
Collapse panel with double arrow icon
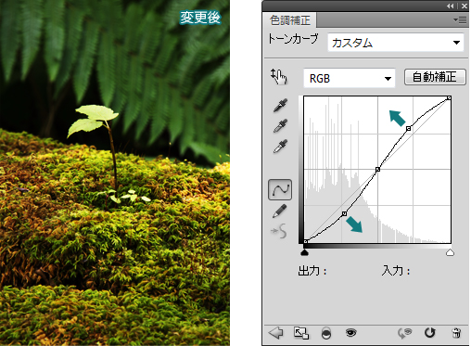pyautogui.click(x=451, y=6)
